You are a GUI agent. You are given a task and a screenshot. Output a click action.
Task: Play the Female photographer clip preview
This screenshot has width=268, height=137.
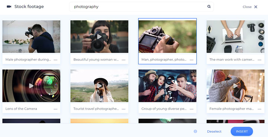(x=236, y=86)
